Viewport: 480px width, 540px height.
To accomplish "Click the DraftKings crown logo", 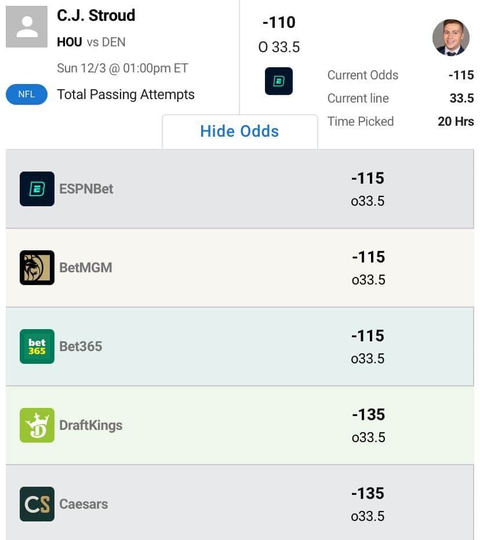I will tap(37, 425).
